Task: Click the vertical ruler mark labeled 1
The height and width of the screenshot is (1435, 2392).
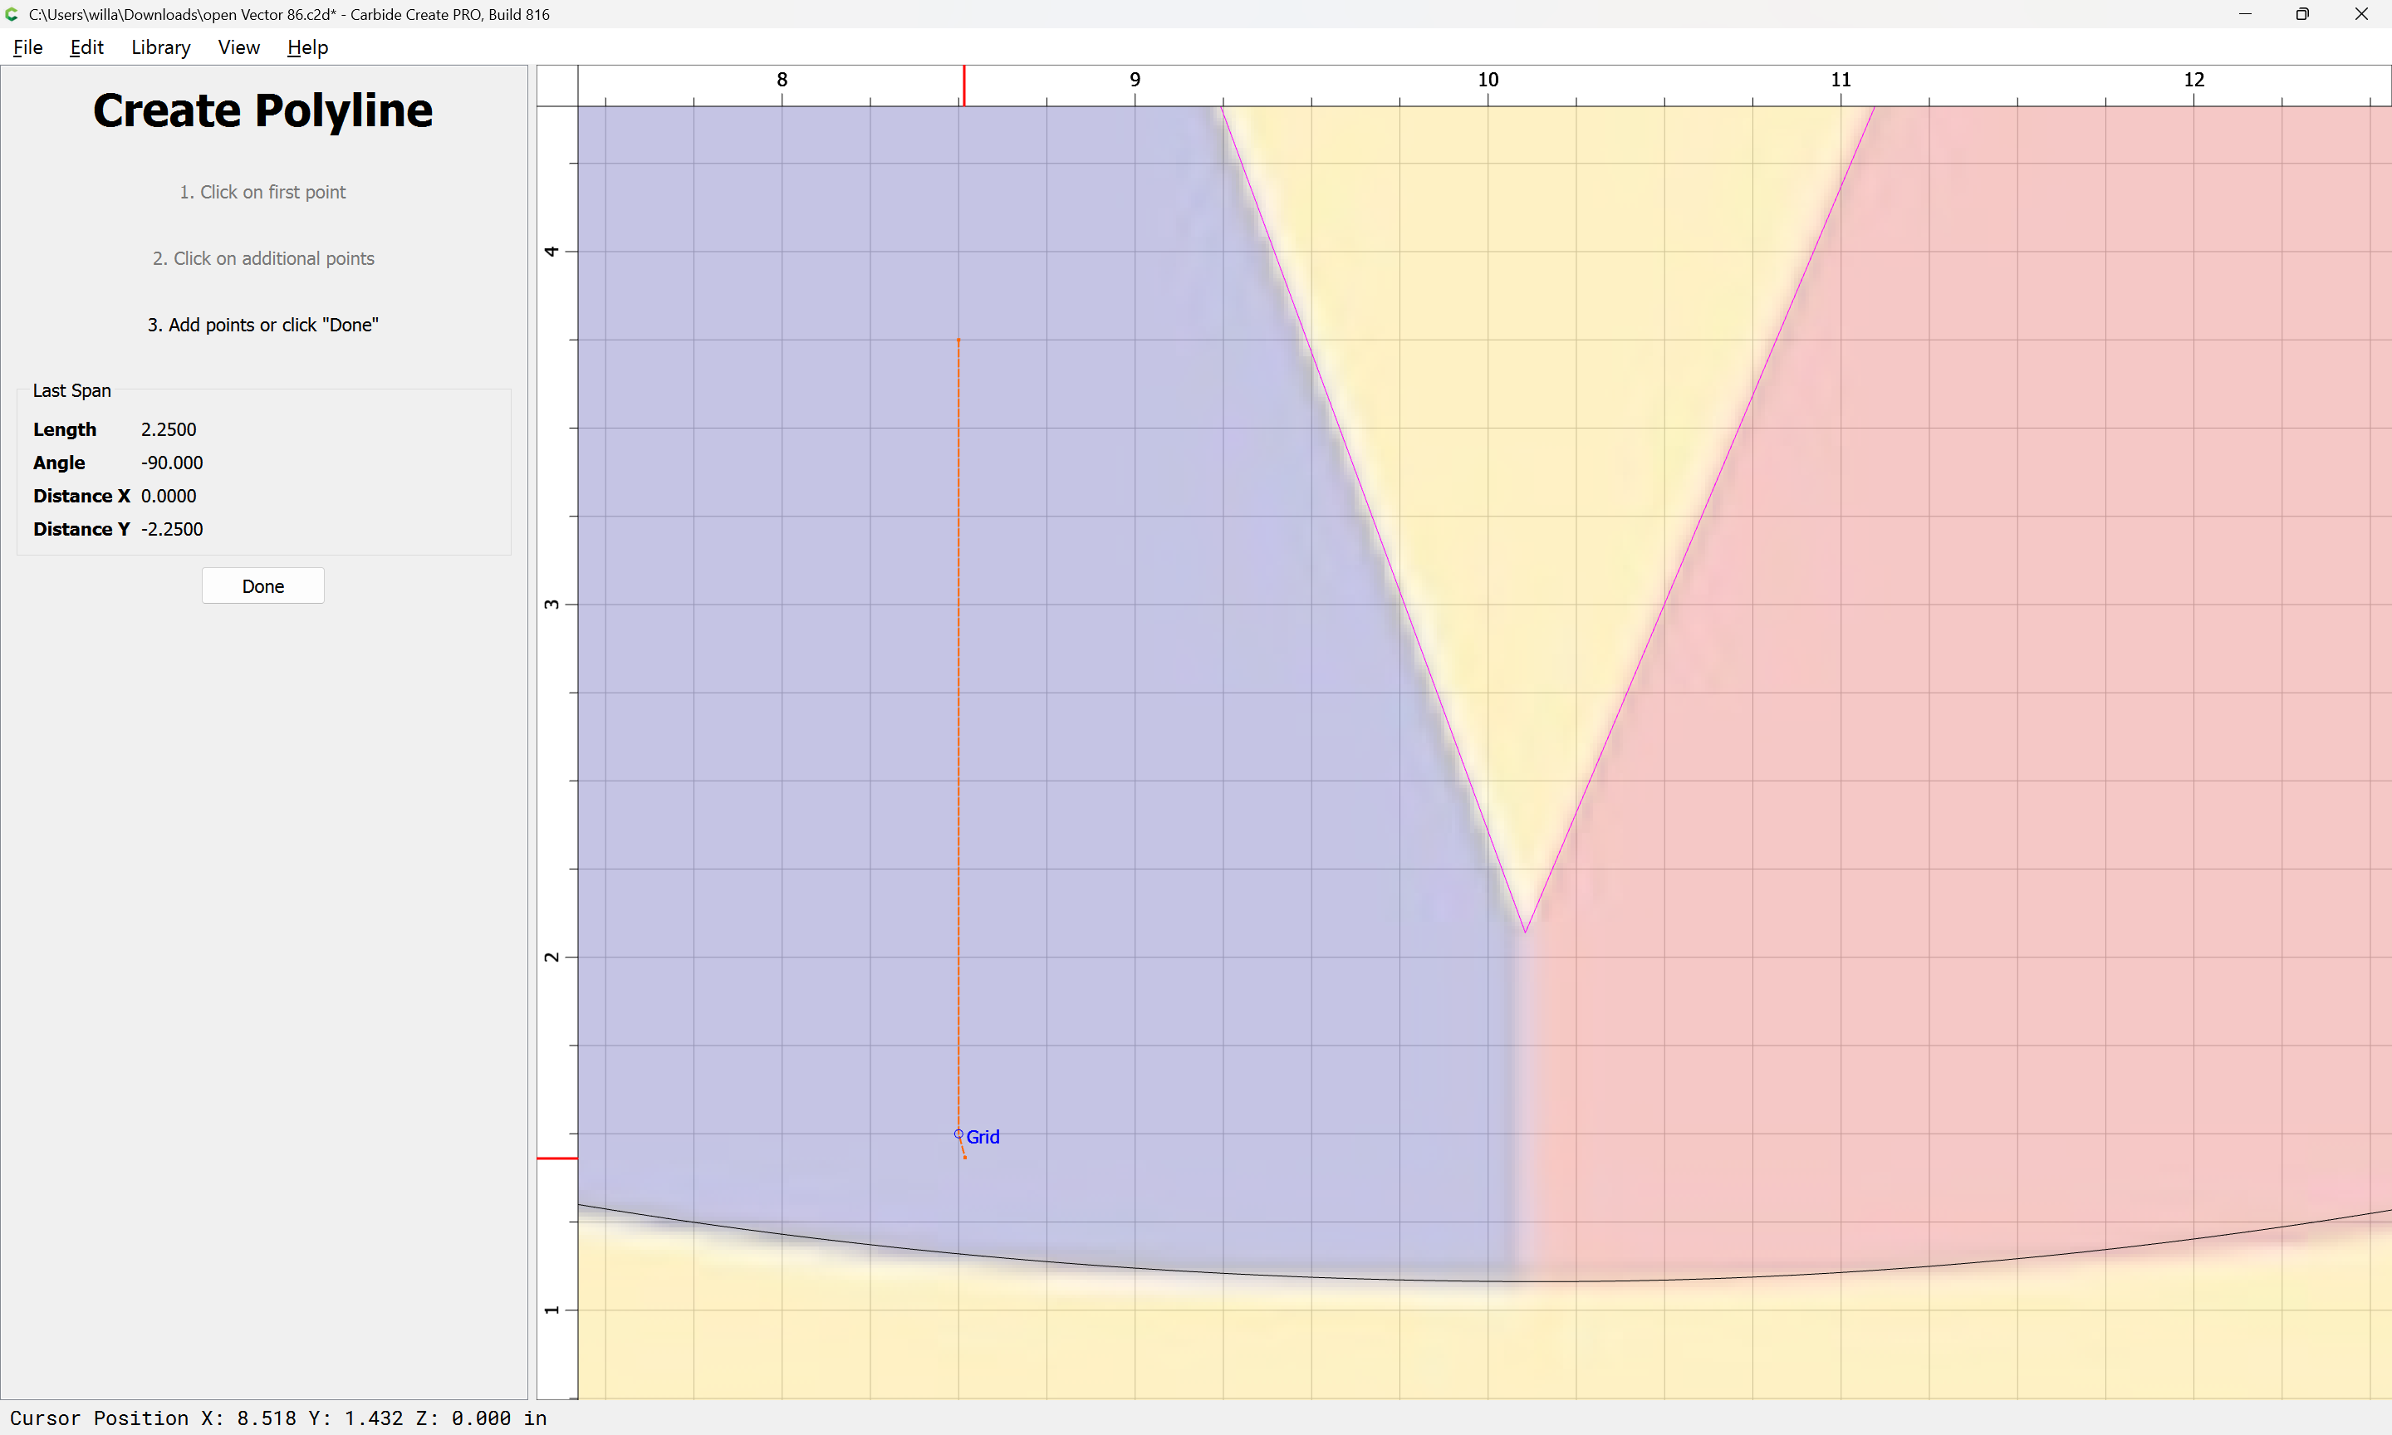Action: [x=551, y=1310]
